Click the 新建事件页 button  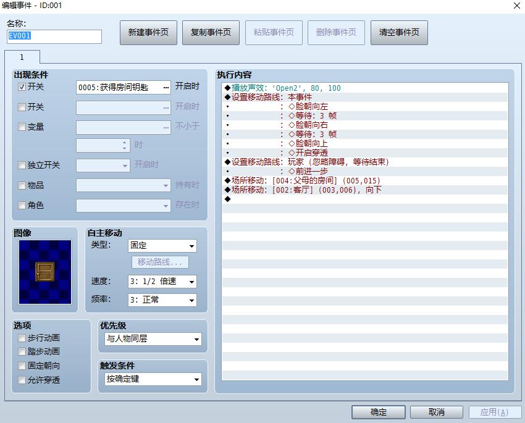pos(148,33)
